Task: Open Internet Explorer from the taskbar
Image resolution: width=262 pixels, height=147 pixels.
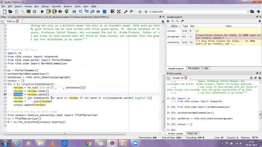Action: (17, 143)
